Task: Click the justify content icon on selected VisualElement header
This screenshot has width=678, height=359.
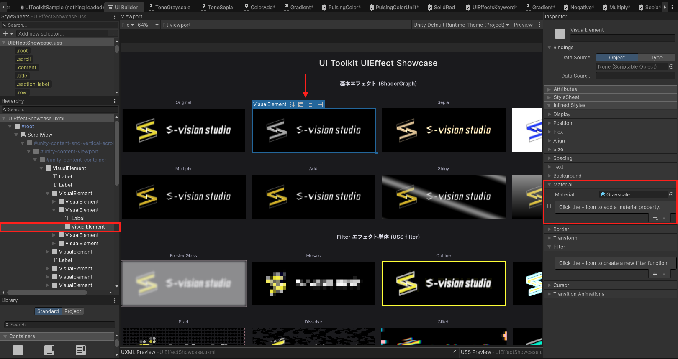Action: coord(311,104)
